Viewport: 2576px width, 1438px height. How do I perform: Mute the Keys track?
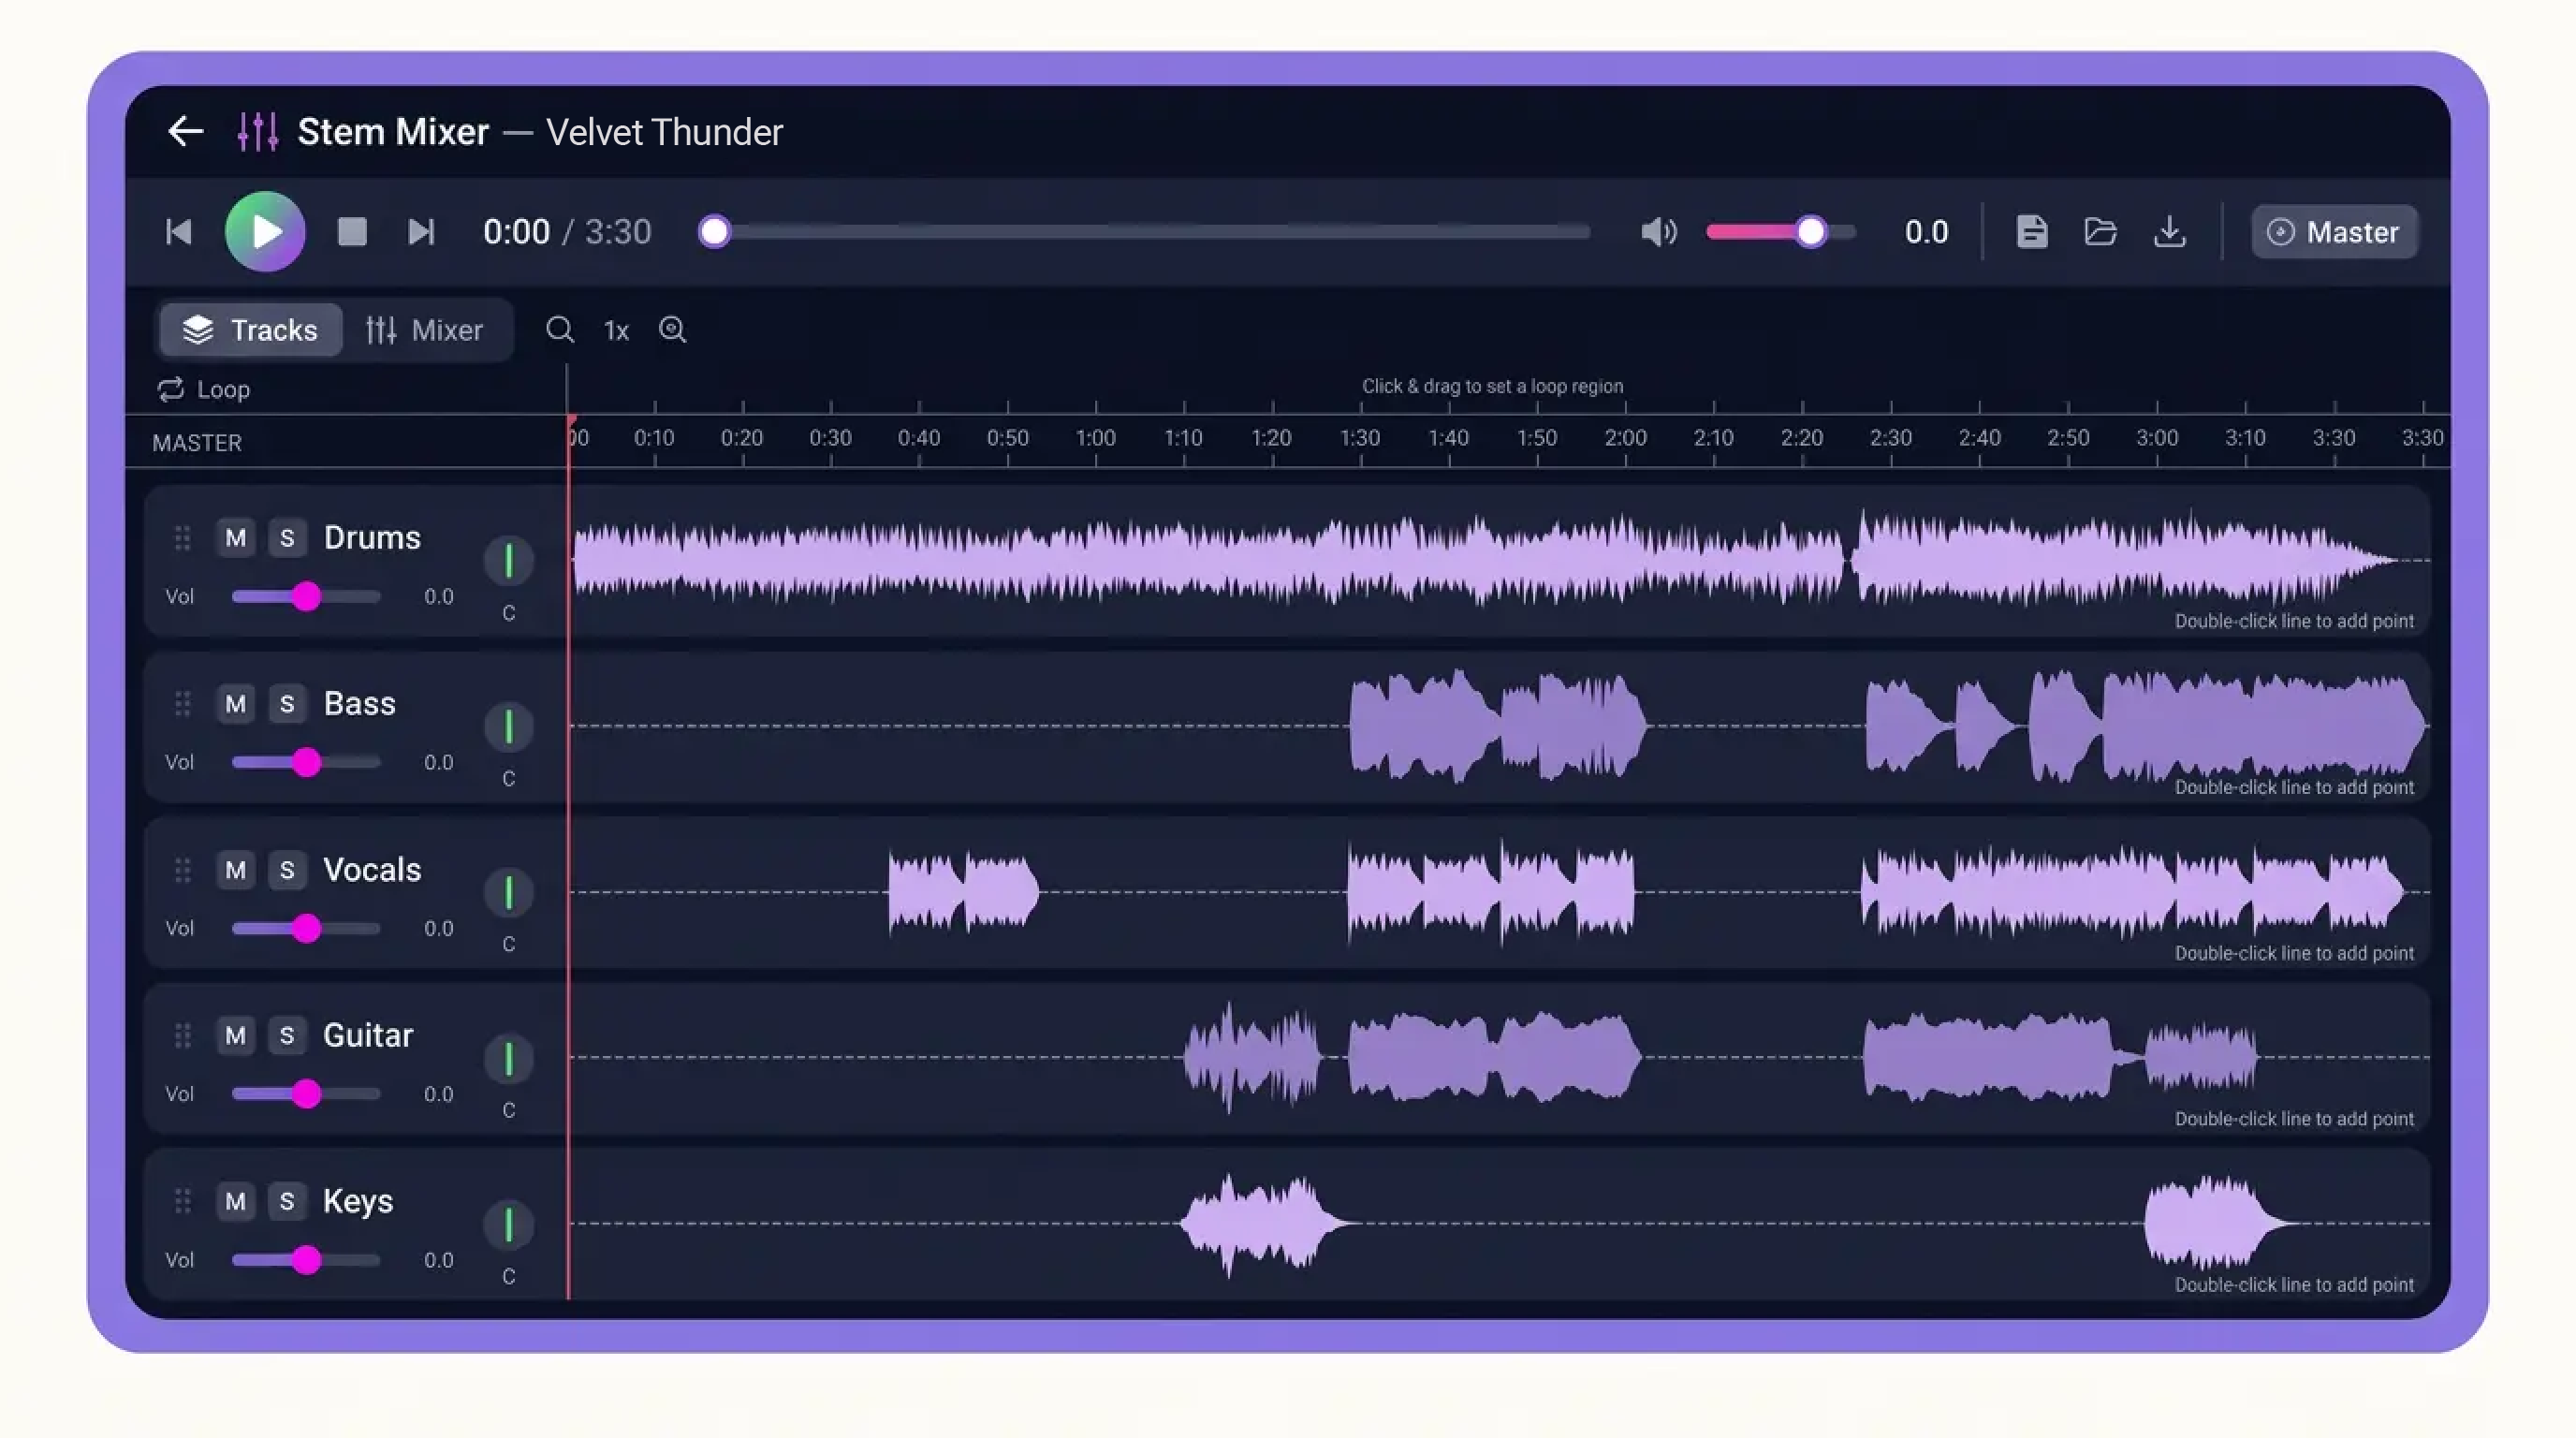tap(235, 1201)
